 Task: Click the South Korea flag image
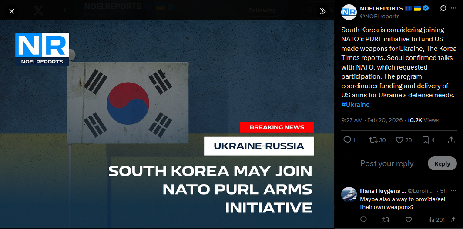point(127,103)
